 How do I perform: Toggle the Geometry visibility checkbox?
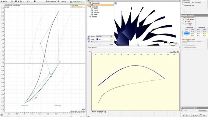coord(90,7)
